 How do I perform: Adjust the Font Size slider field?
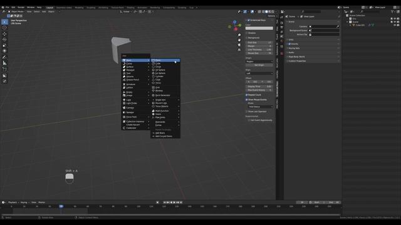259,42
